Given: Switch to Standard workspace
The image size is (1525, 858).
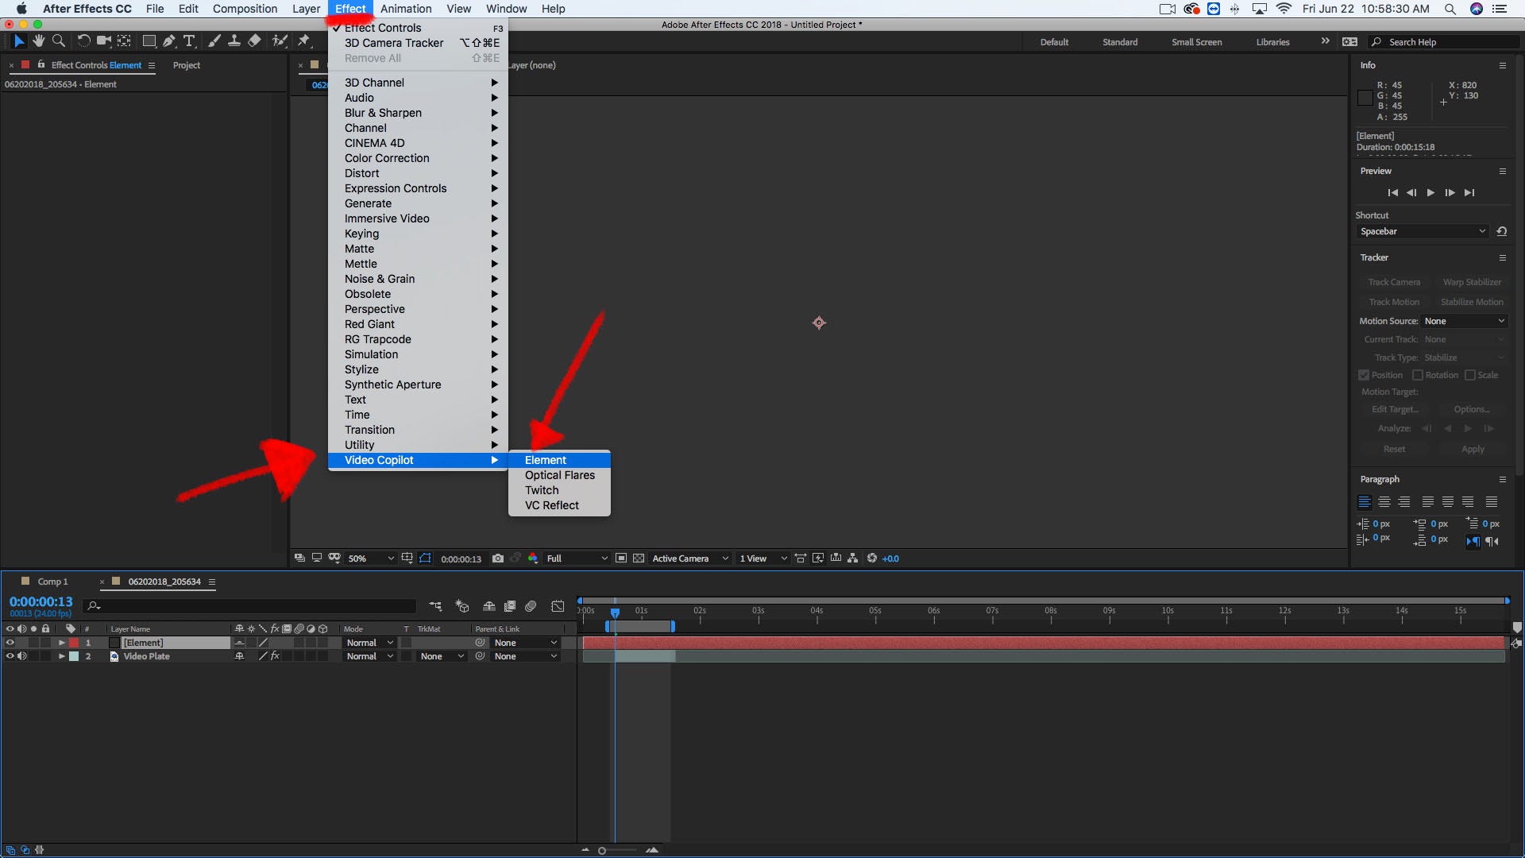Looking at the screenshot, I should pyautogui.click(x=1120, y=42).
